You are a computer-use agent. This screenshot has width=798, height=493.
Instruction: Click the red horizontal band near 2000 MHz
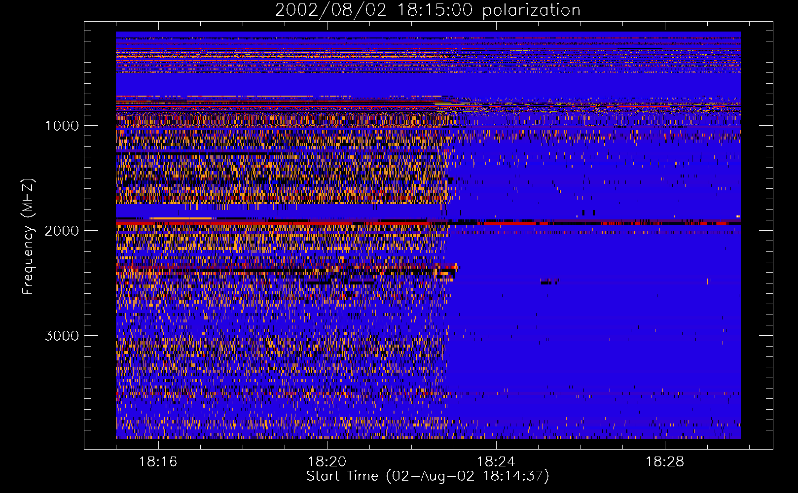(428, 223)
